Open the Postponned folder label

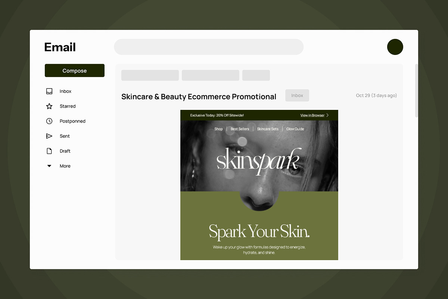pyautogui.click(x=72, y=121)
